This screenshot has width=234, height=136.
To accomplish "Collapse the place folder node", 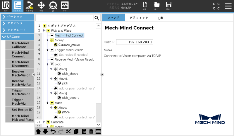I will [52, 103].
